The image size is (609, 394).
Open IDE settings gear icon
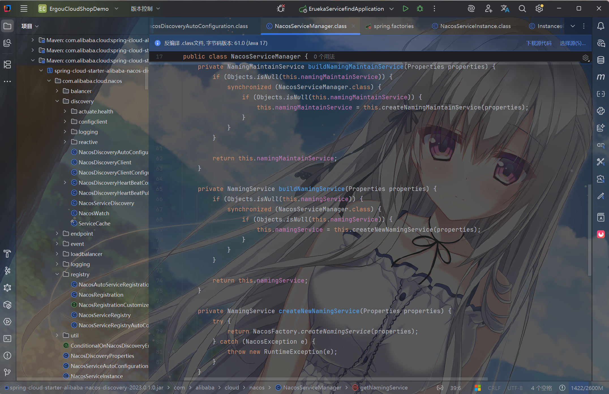(539, 9)
